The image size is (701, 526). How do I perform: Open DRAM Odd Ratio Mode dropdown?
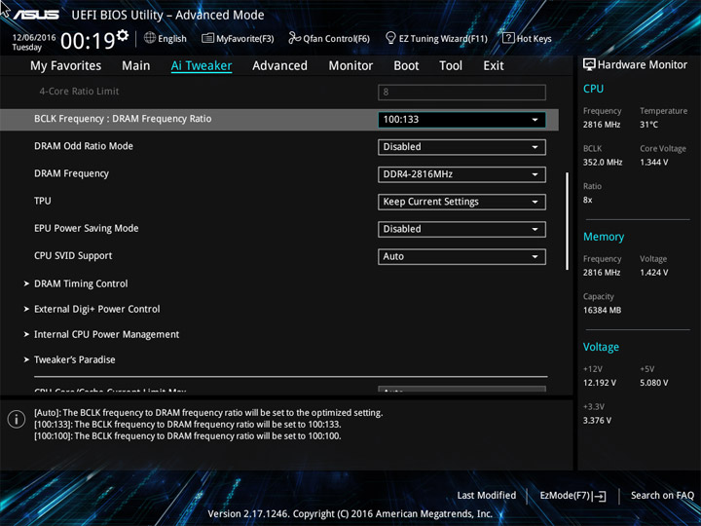pos(461,147)
